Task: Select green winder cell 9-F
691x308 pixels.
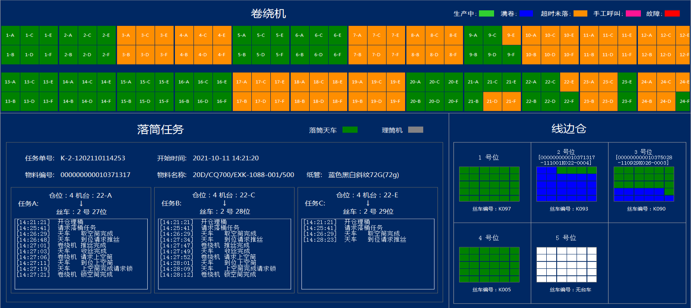Action: coord(511,55)
